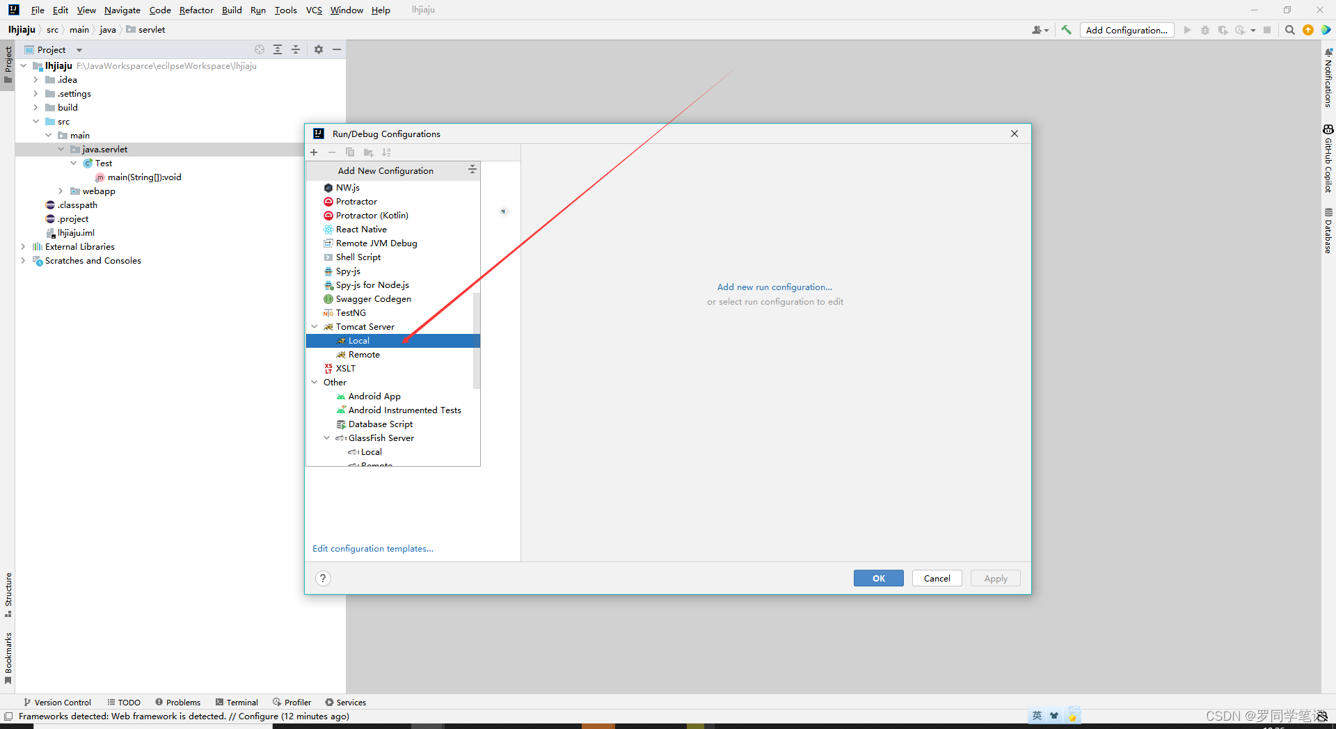Open the Version Control tab

point(57,703)
